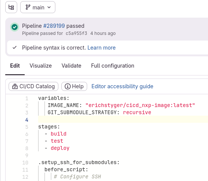The image size is (208, 181).
Task: Click the build stage entry
Action: (x=58, y=134)
